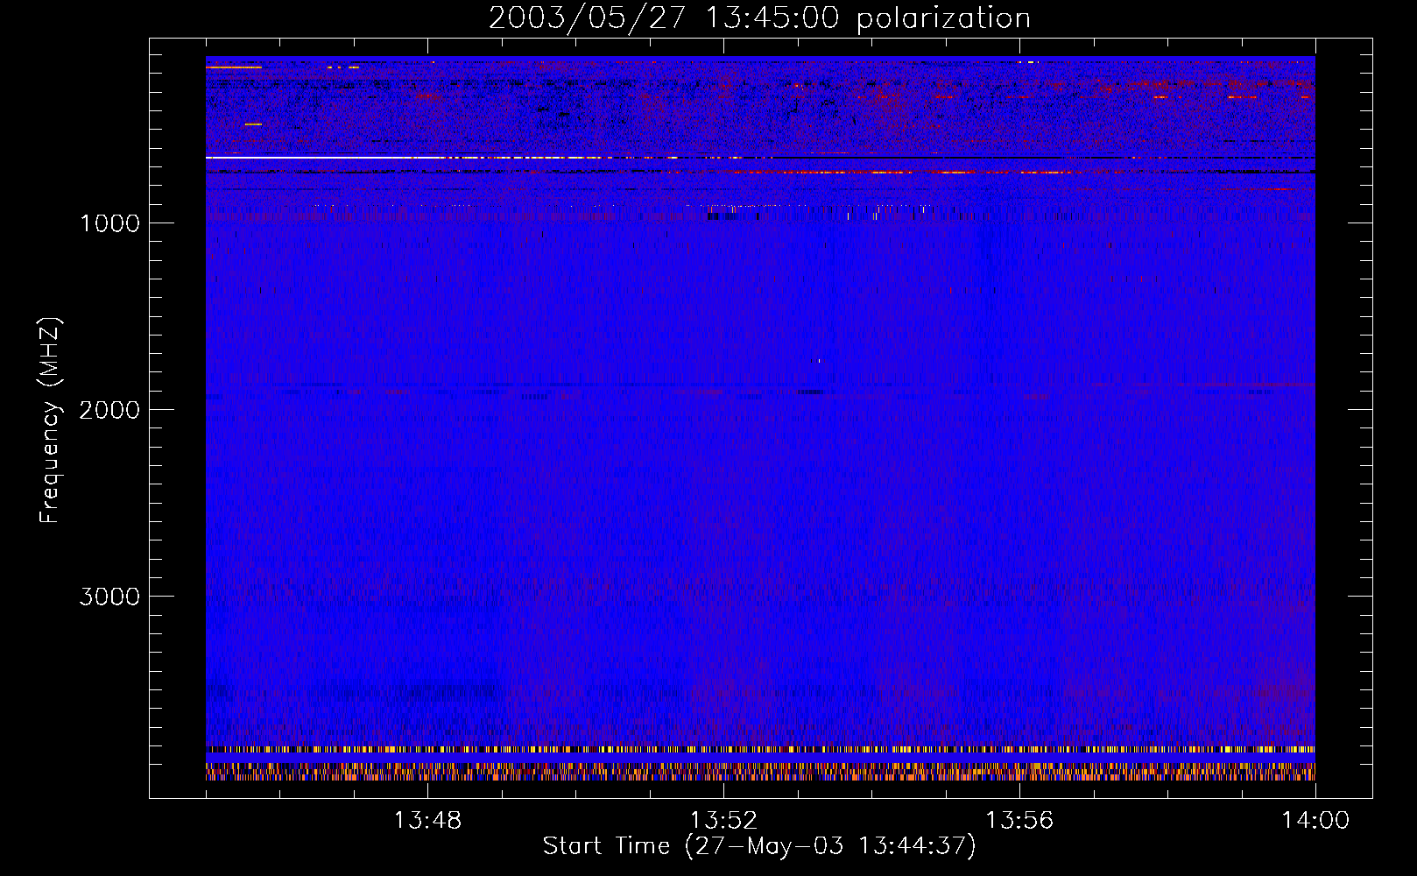Click the 13:56 time axis label
1417x876 pixels.
pyautogui.click(x=1019, y=821)
